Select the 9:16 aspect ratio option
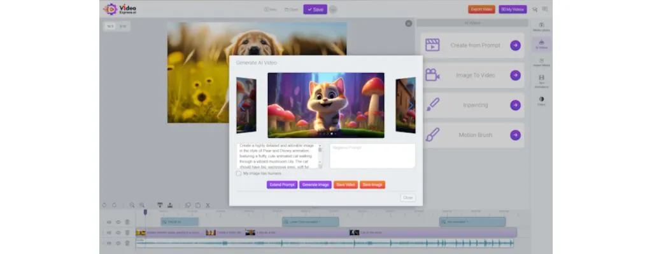Image resolution: width=652 pixels, height=254 pixels. (x=123, y=26)
